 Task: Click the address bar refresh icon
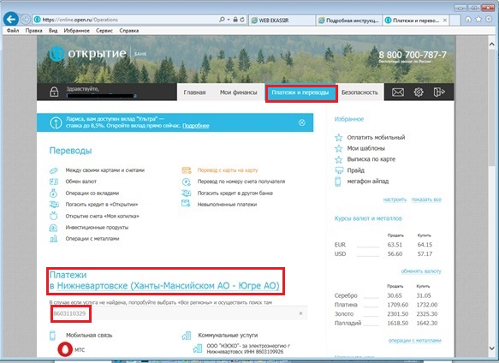(242, 20)
